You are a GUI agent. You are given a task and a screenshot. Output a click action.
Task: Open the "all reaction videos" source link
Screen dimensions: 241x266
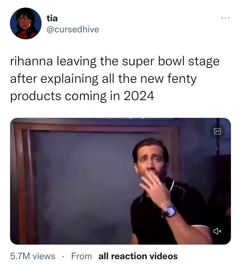click(138, 256)
